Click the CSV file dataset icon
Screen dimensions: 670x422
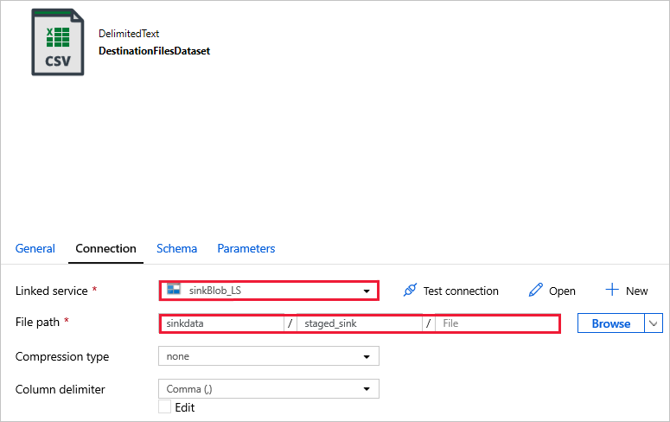[x=58, y=41]
